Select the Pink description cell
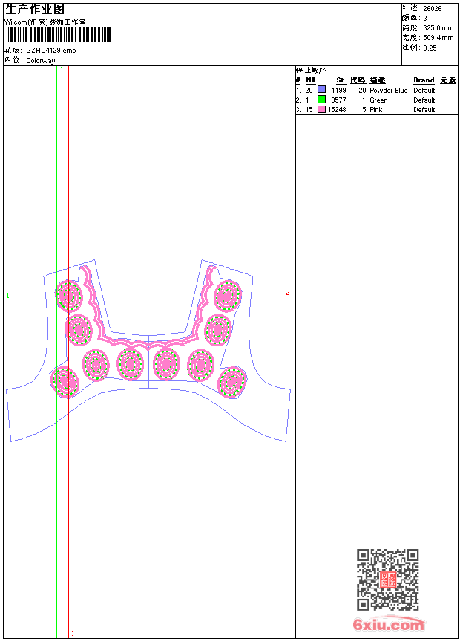This screenshot has height=639, width=460. pos(375,110)
